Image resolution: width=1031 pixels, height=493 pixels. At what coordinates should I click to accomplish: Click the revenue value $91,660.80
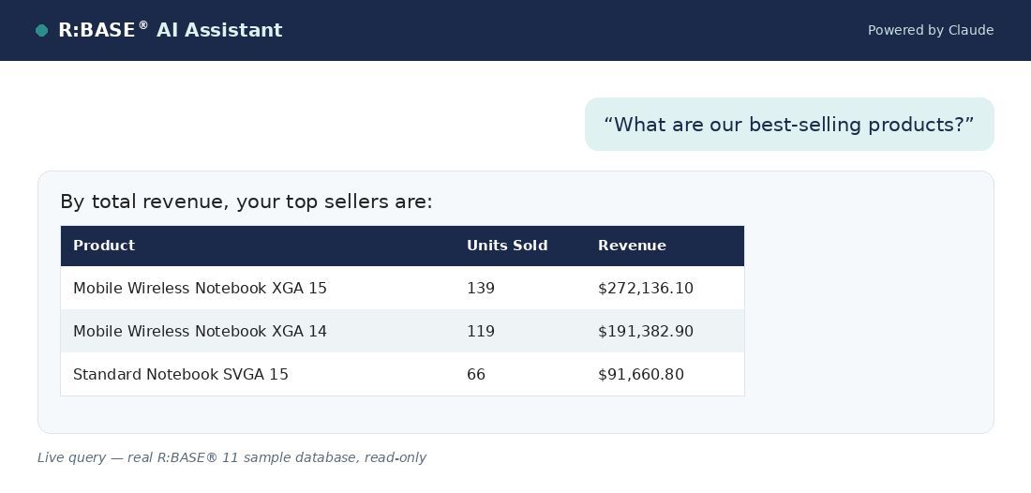point(641,374)
